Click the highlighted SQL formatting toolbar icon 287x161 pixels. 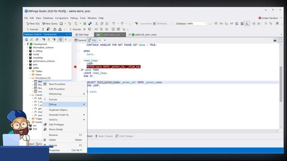pyautogui.click(x=247, y=24)
